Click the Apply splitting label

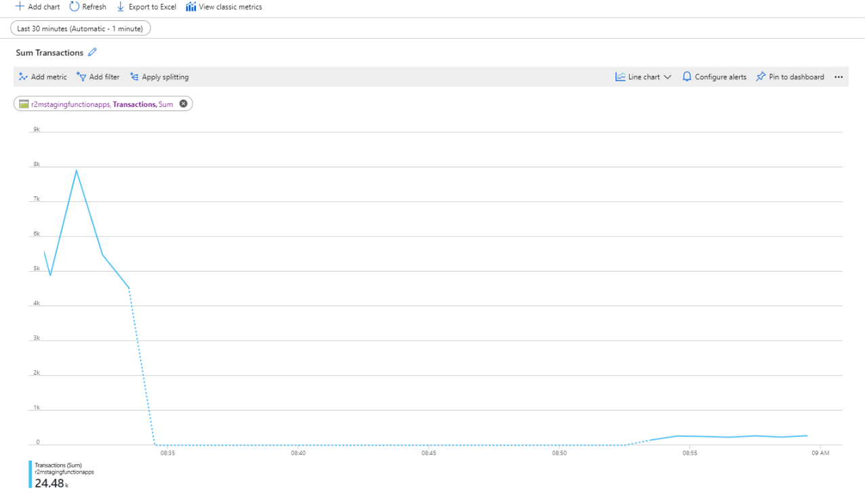[x=165, y=77]
